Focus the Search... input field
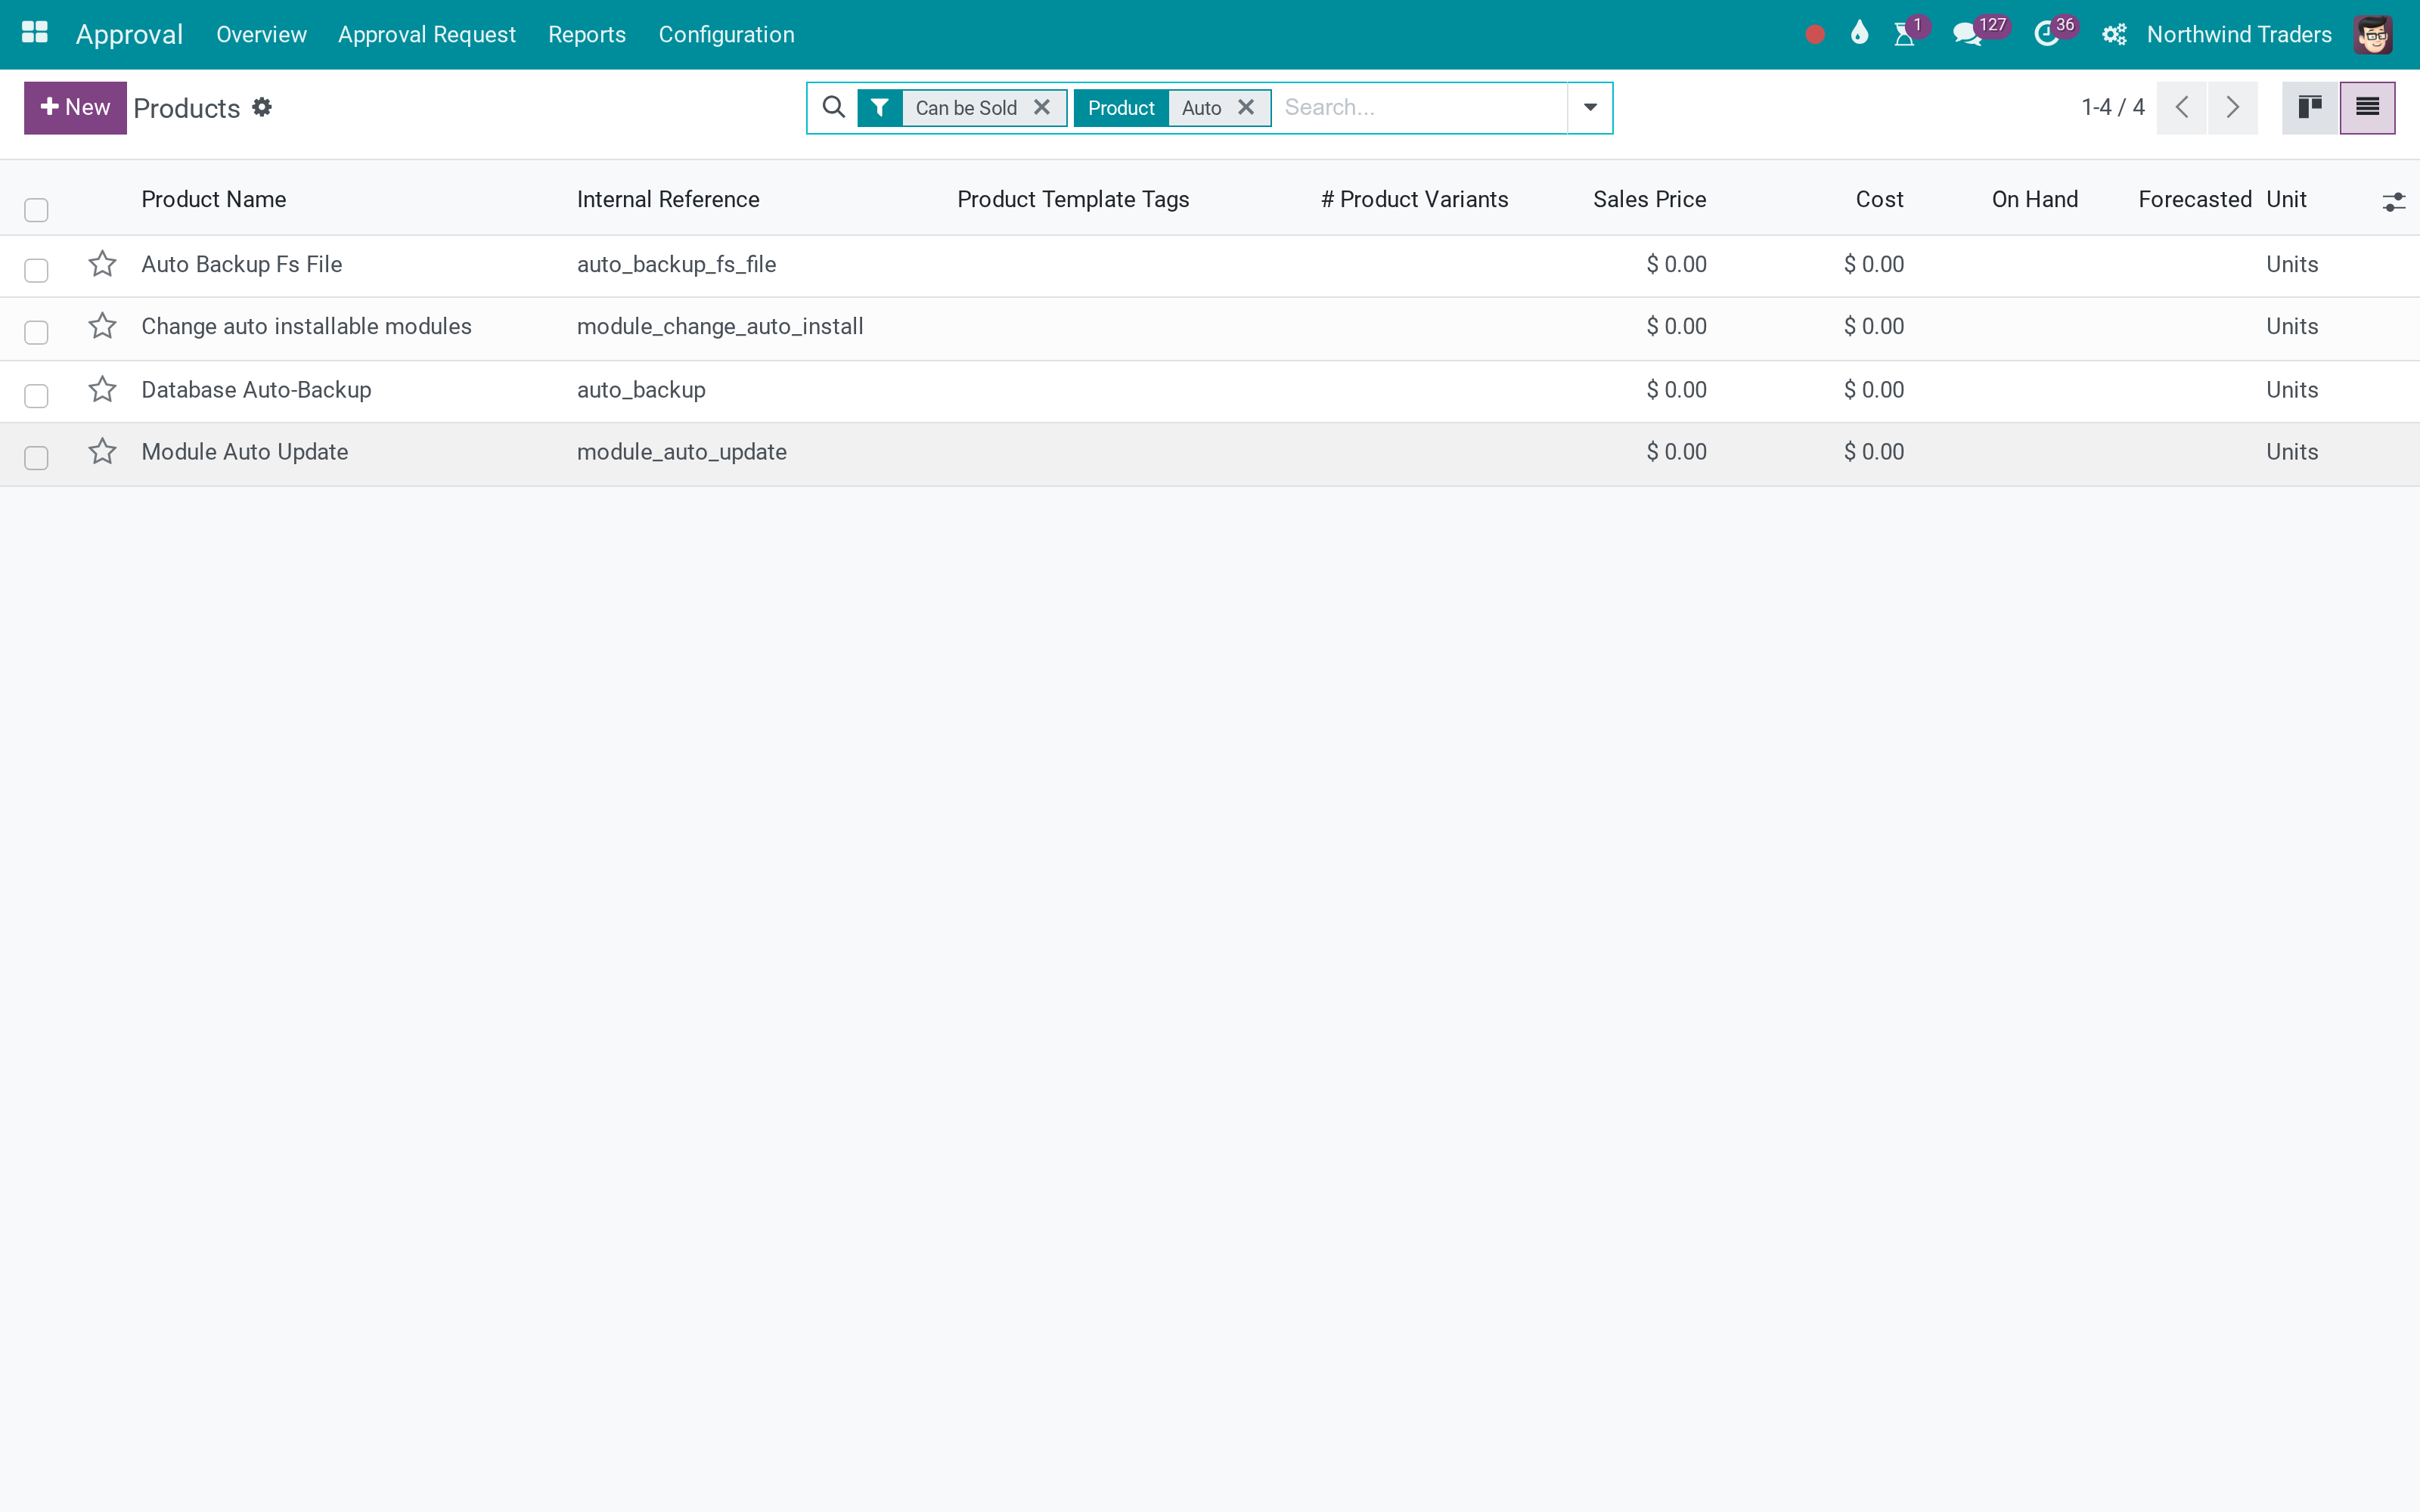This screenshot has height=1512, width=2420. (x=1420, y=107)
